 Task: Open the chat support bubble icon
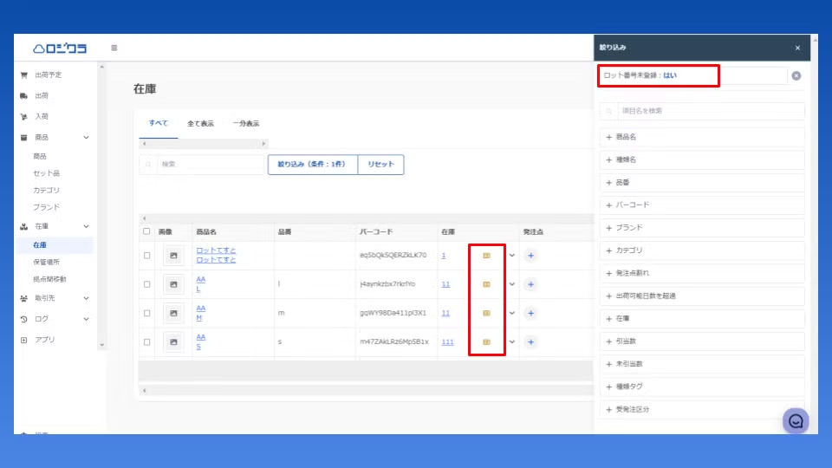pyautogui.click(x=795, y=421)
